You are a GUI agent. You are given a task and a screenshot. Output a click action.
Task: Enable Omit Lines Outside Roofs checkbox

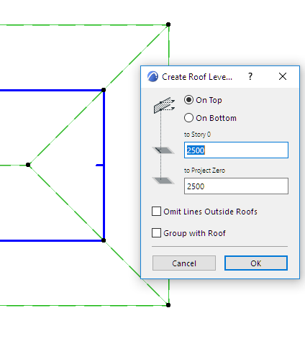[156, 212]
